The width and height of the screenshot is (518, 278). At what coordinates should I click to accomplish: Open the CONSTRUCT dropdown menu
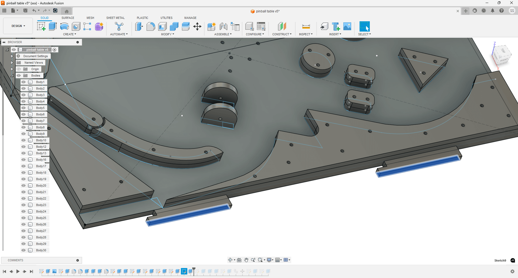(282, 34)
